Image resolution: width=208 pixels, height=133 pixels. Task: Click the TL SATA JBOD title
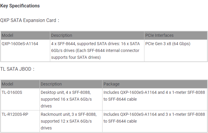[x=17, y=69]
